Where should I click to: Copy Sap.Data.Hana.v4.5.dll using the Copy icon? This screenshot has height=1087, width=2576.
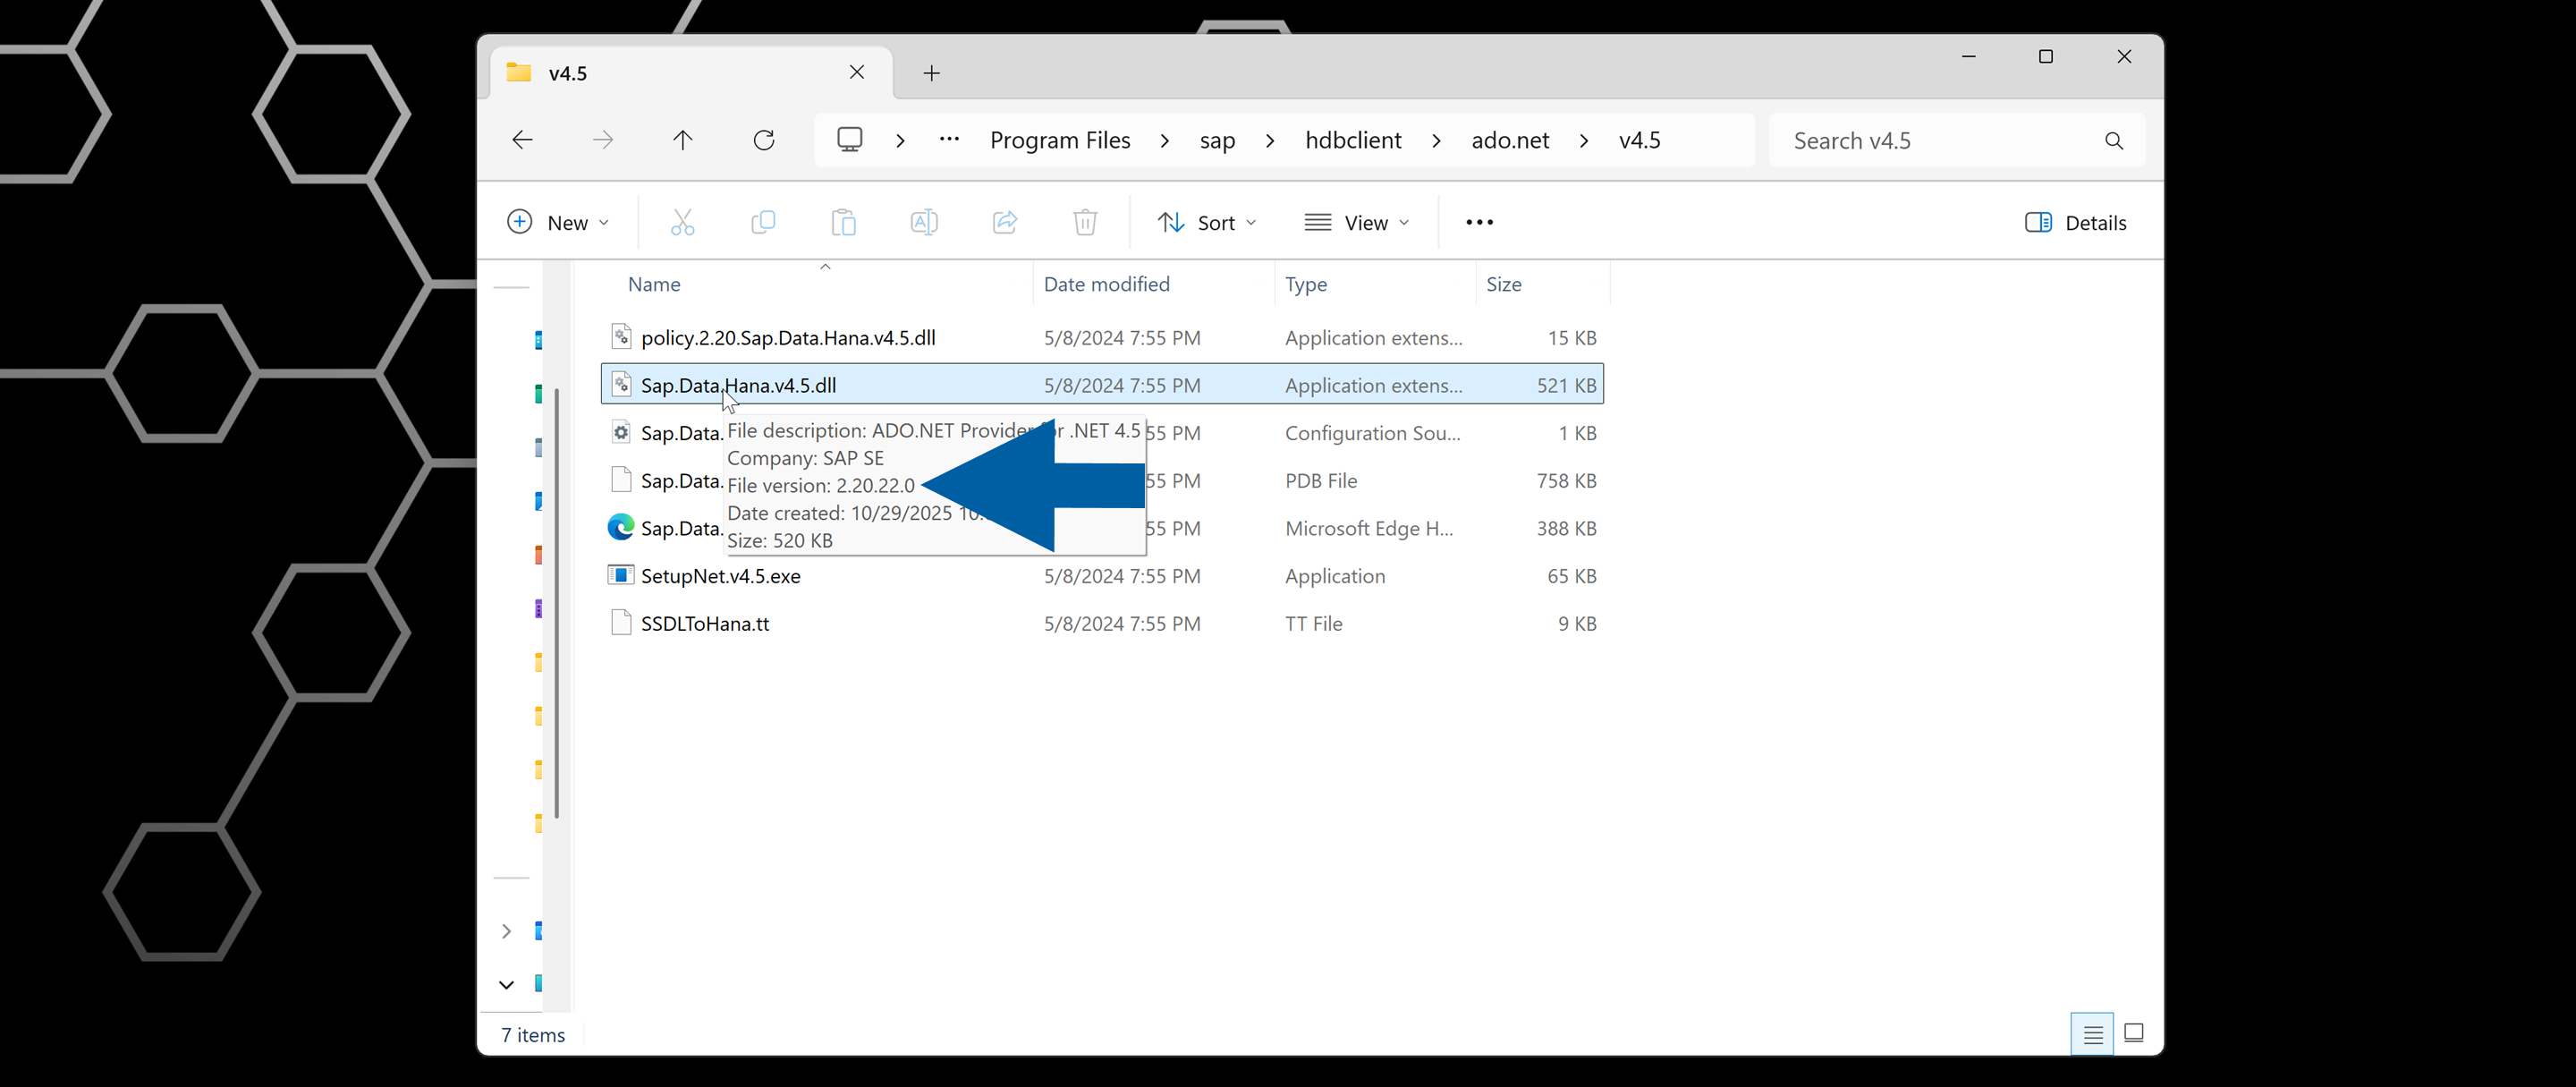(763, 222)
